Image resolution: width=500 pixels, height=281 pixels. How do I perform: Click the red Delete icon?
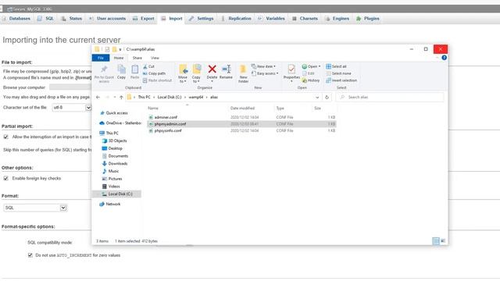[x=212, y=69]
